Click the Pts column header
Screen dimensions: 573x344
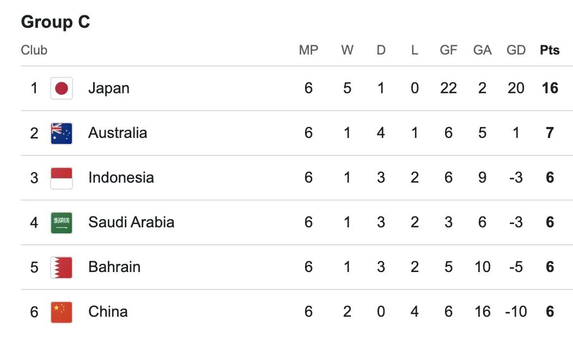point(550,50)
